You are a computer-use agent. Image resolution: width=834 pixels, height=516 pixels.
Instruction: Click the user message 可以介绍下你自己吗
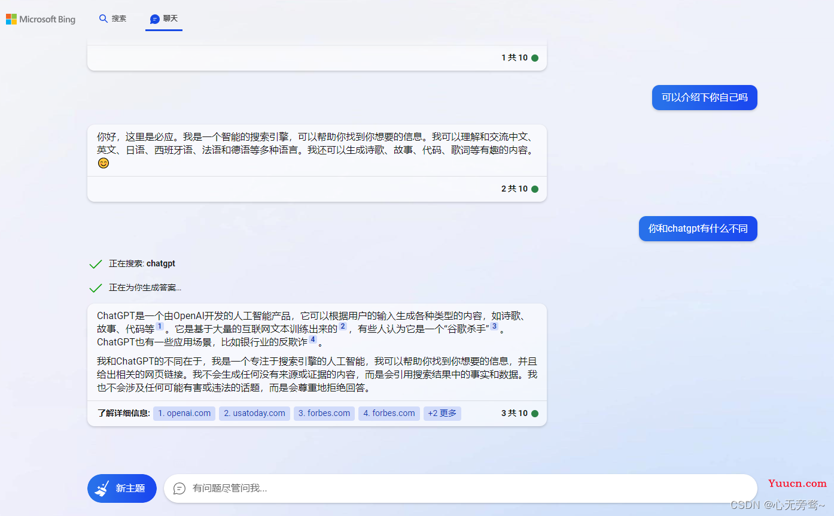[x=704, y=98]
